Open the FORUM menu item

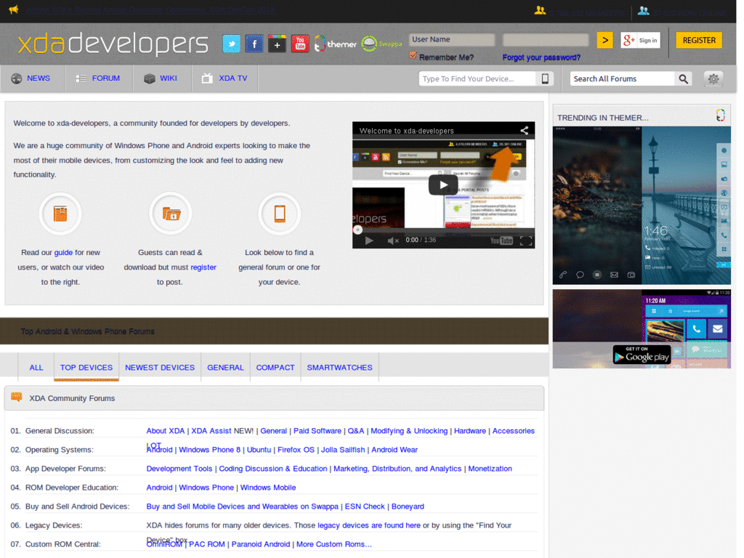pos(98,78)
